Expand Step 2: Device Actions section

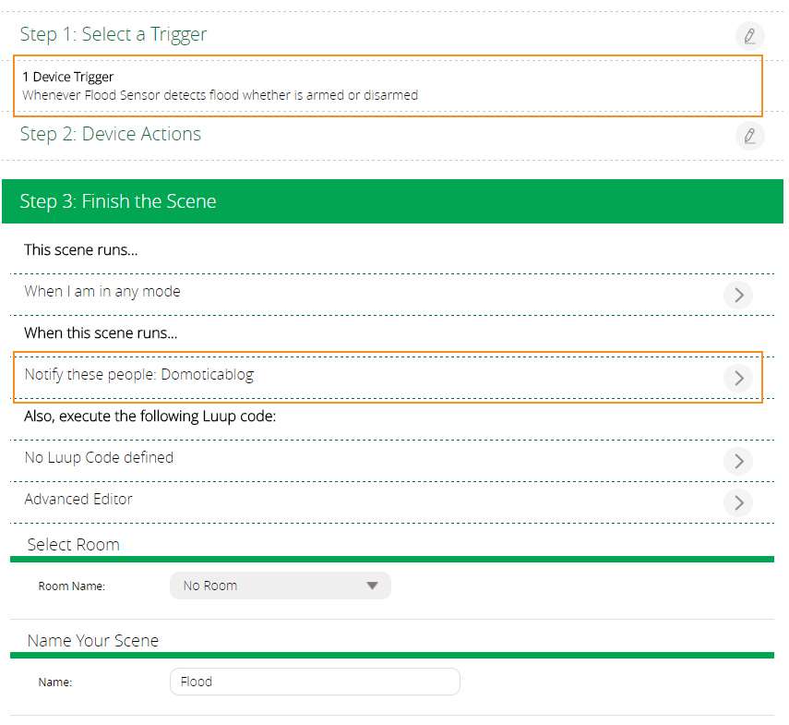point(111,134)
